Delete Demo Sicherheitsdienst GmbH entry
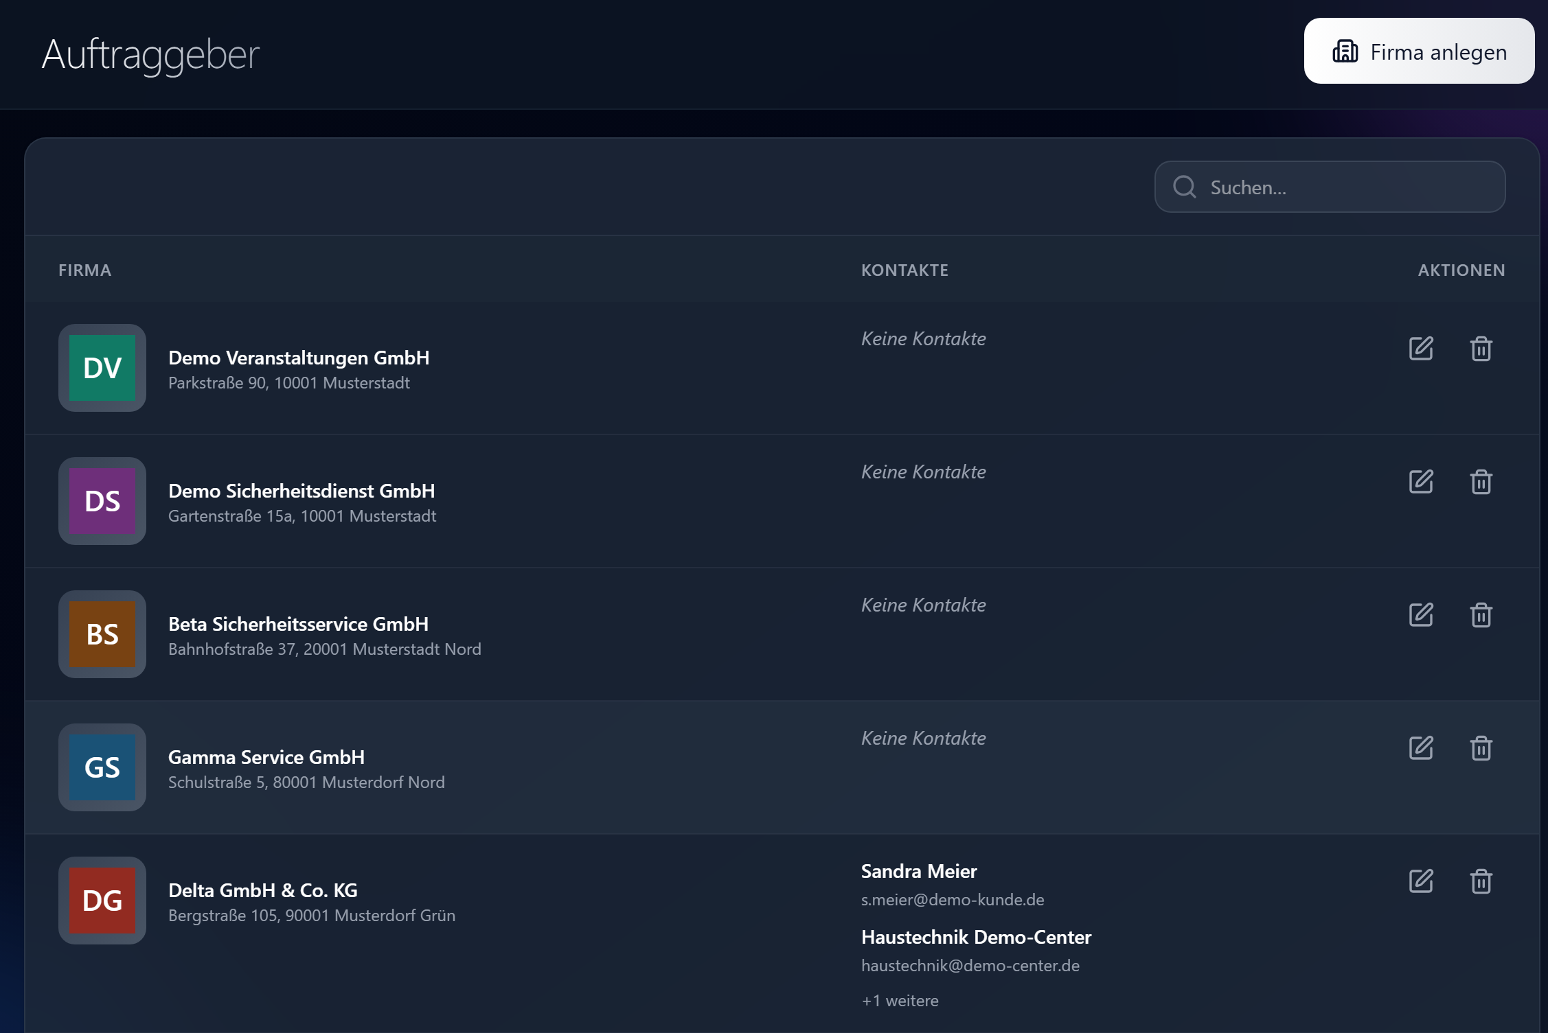Screen dimensions: 1548x1033 1481,482
